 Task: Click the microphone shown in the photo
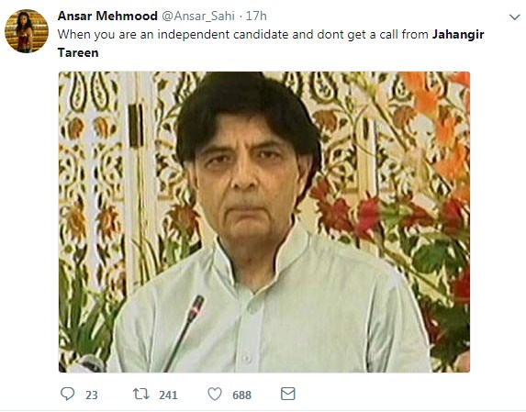(185, 332)
